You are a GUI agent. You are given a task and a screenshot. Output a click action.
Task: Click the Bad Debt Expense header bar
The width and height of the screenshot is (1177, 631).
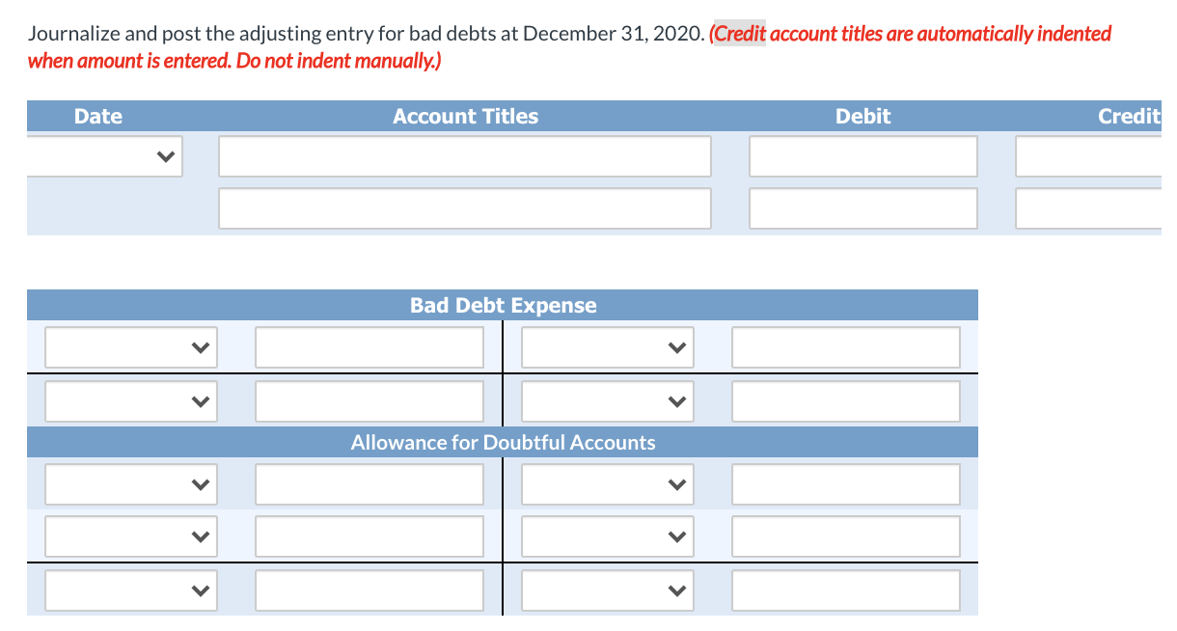(x=503, y=304)
